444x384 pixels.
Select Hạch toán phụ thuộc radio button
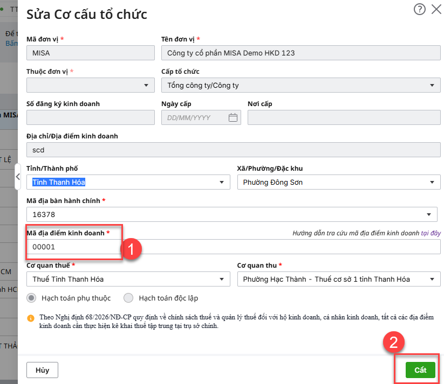coord(32,298)
